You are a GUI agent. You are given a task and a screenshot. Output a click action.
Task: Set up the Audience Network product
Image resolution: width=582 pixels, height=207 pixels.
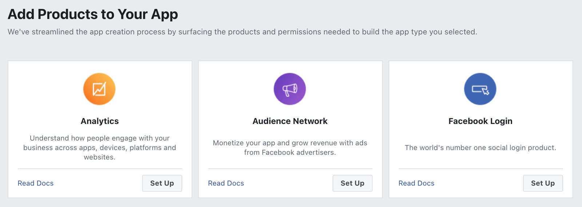[x=352, y=183]
